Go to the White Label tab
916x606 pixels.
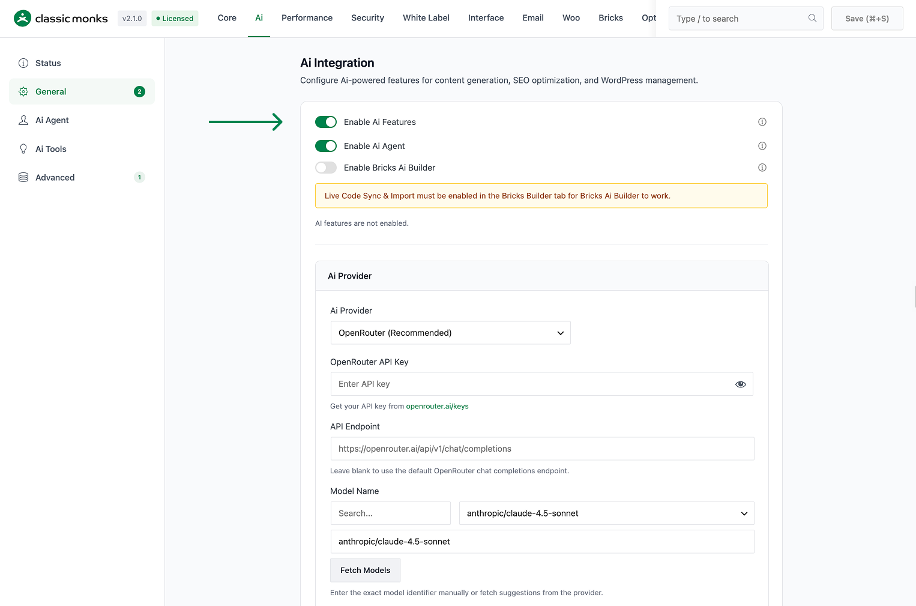426,18
